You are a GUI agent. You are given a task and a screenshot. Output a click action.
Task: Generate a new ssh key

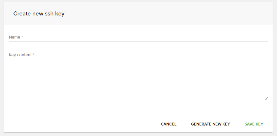click(210, 124)
